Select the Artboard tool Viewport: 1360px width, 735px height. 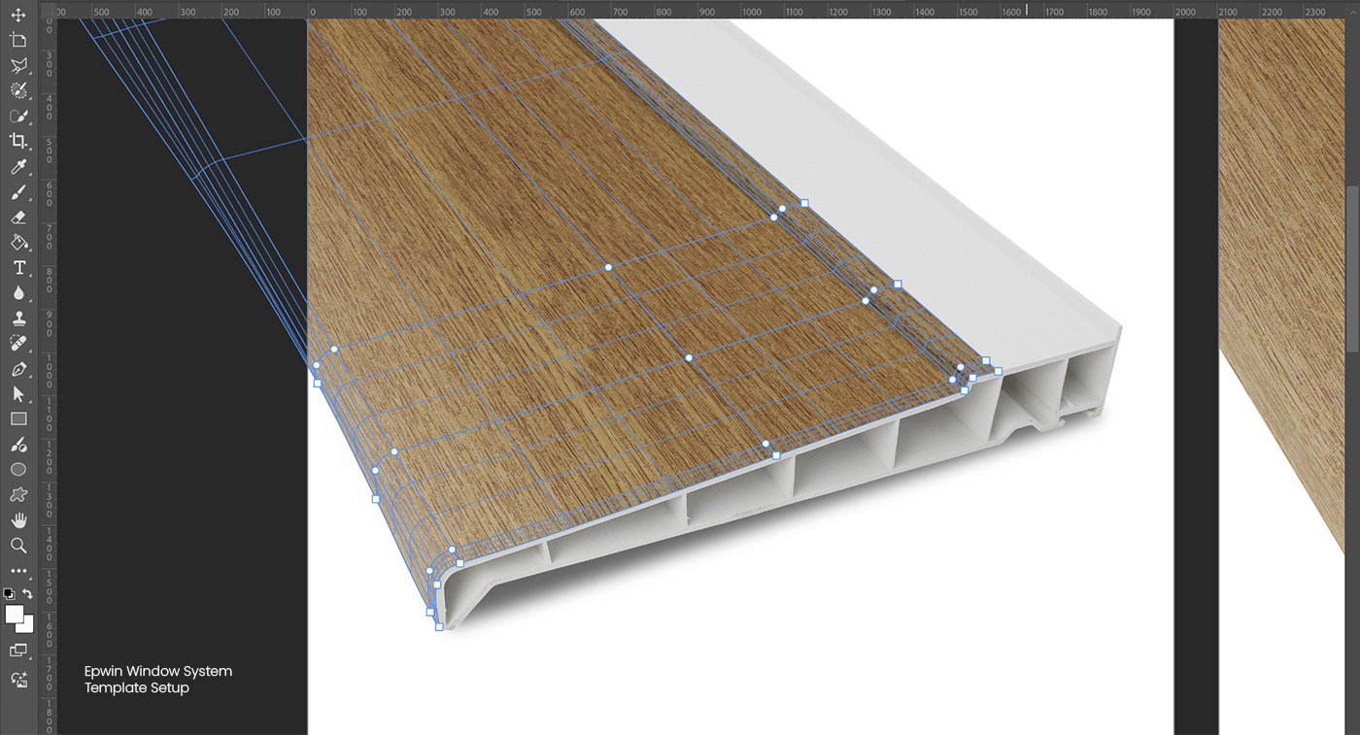point(18,40)
